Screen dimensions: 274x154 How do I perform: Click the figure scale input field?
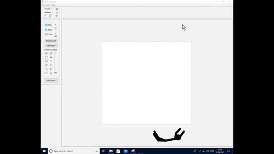47,73
